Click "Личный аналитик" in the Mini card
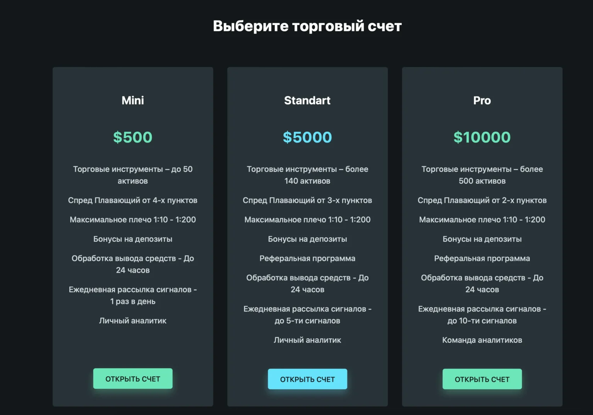The image size is (593, 415). pyautogui.click(x=133, y=321)
